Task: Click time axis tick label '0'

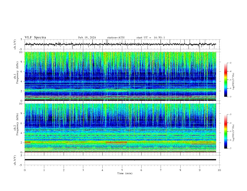Action: pyautogui.click(x=25, y=170)
